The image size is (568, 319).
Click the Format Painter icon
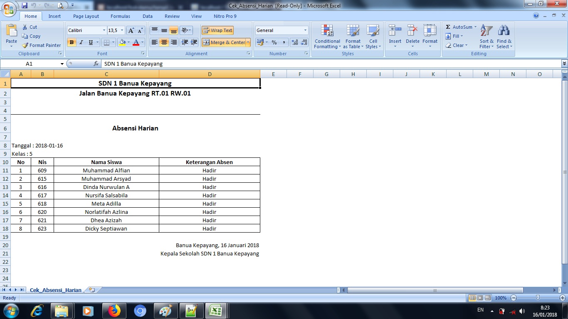tap(25, 45)
